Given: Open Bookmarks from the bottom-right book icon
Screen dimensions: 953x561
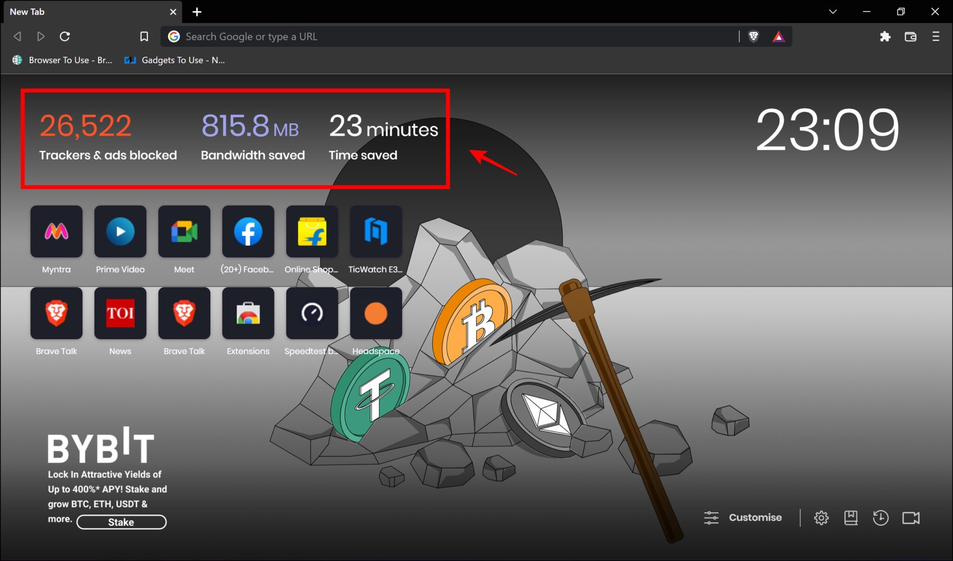Looking at the screenshot, I should (851, 517).
